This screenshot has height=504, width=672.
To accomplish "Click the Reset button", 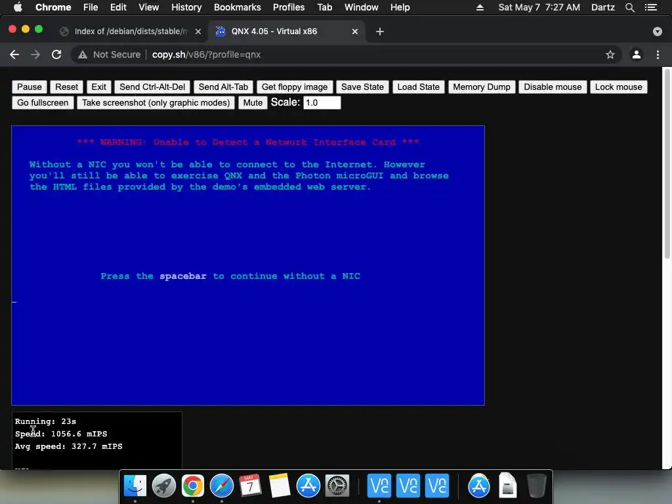I will 66,87.
